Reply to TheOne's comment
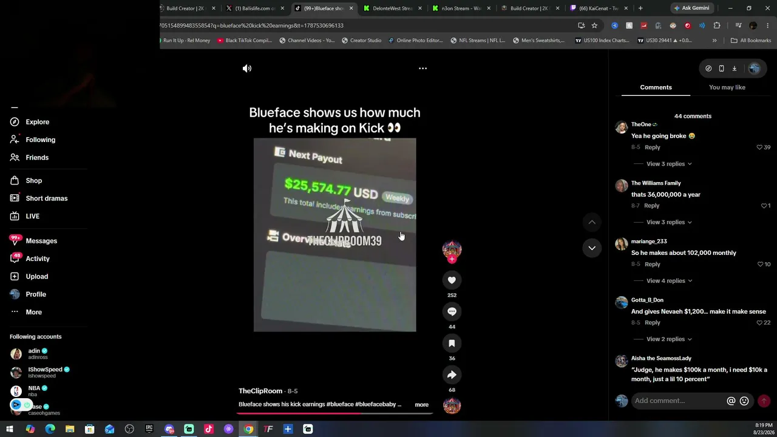The width and height of the screenshot is (777, 437). (653, 147)
